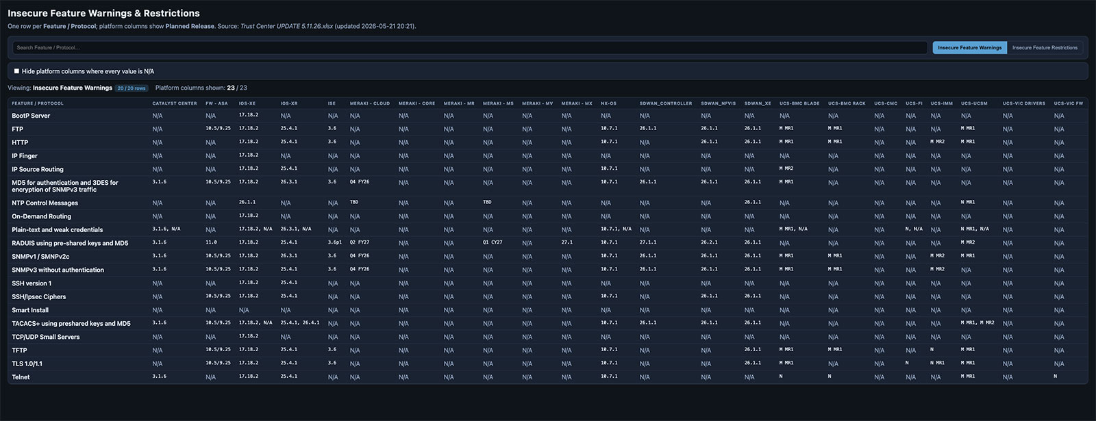Click the IOS-XE column header

click(247, 103)
